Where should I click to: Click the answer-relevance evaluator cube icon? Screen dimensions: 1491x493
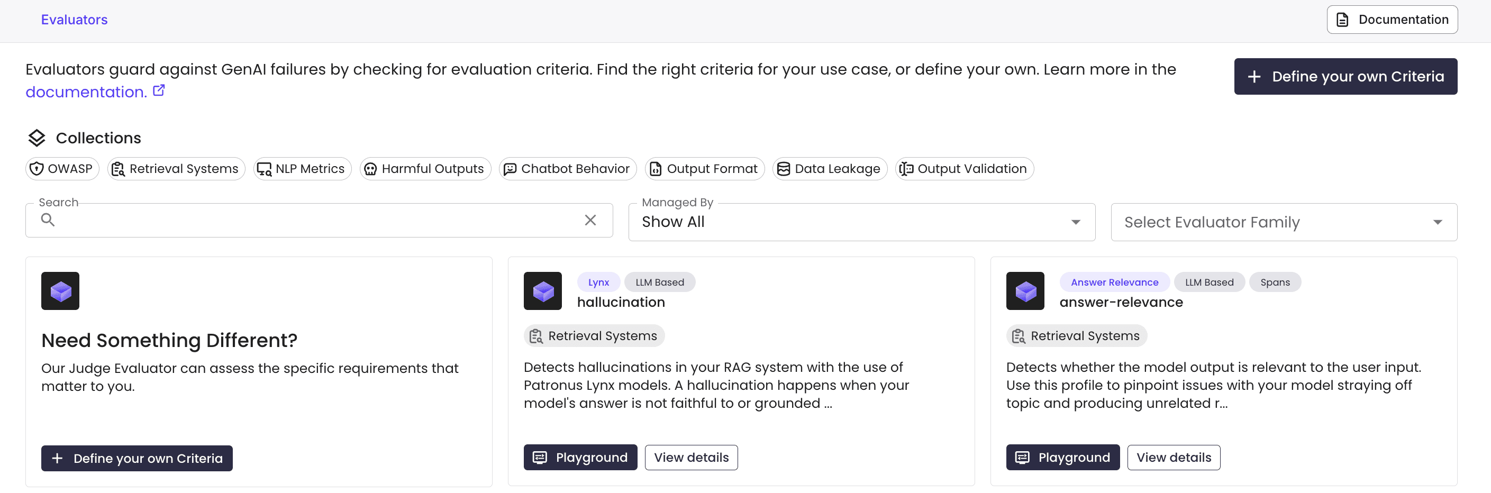1024,291
